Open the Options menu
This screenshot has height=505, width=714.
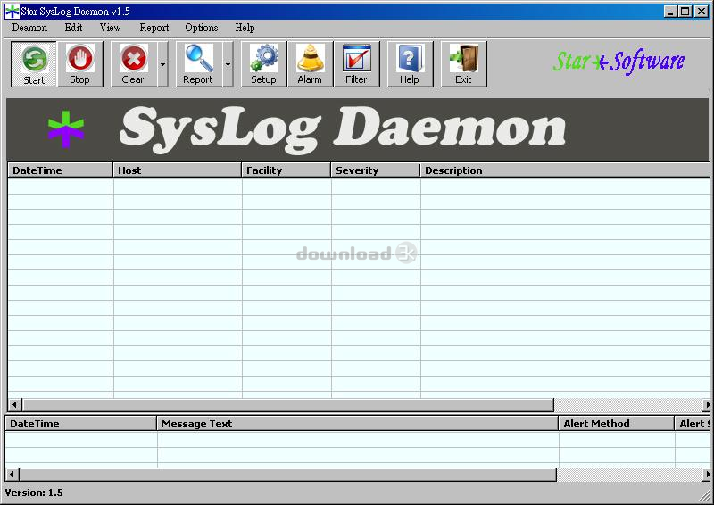[x=202, y=28]
